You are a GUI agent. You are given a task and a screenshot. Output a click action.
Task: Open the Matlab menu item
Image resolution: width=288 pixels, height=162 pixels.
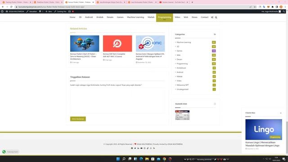[x=151, y=17]
